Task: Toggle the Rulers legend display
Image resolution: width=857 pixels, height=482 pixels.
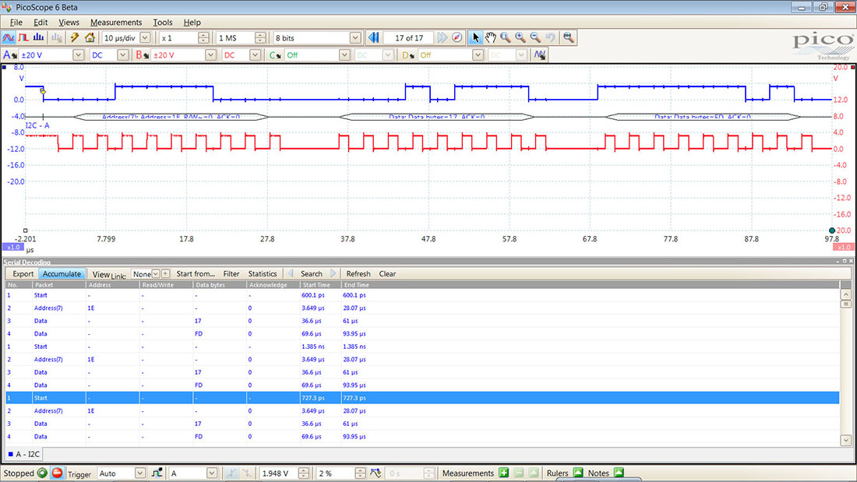Action: coord(578,473)
